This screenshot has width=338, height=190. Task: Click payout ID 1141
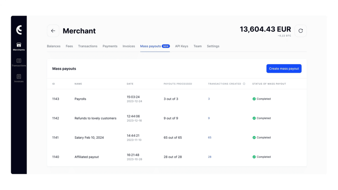[x=55, y=138]
